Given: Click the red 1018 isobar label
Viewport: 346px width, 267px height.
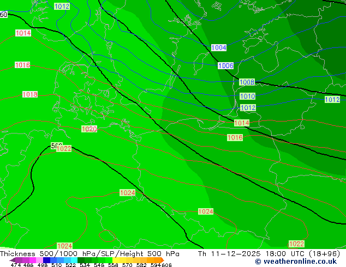Looking at the screenshot, I should [30, 94].
